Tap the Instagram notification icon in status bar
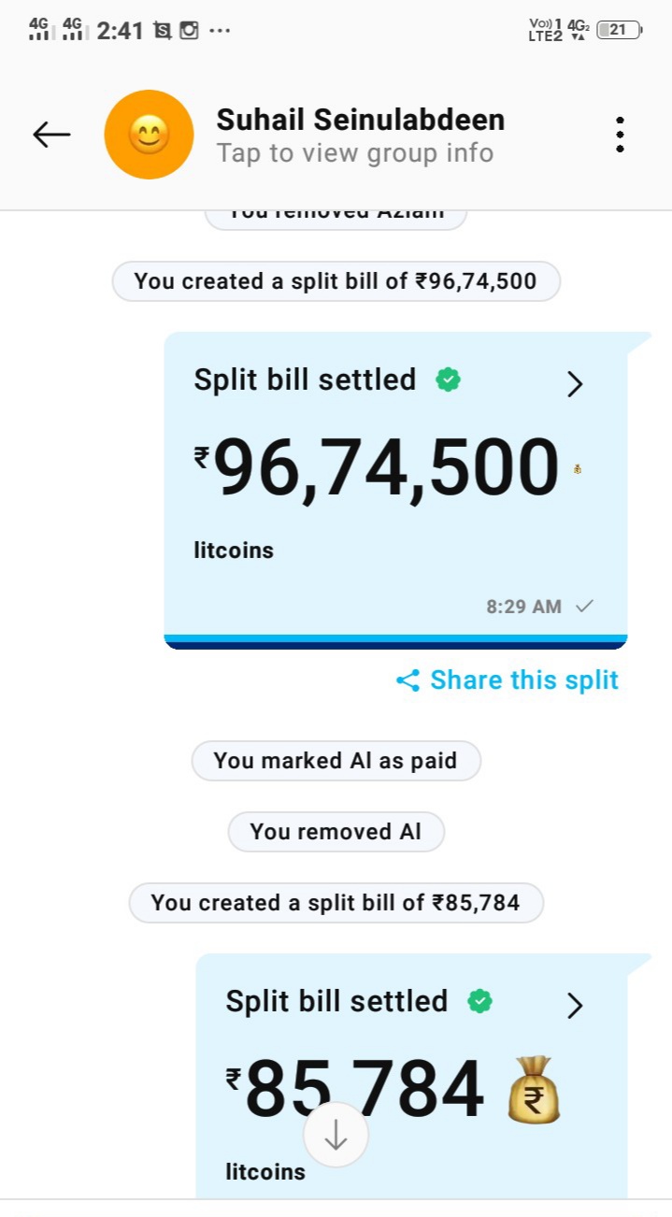Screen dimensions: 672x1217 click(x=189, y=31)
